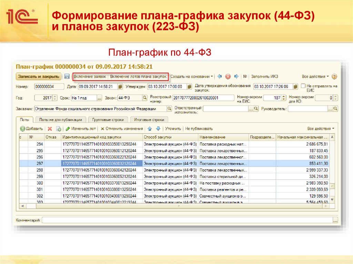Viewport: 353px width, 264px height.
Task: Click the back navigation blue arrow icon
Action: (x=220, y=76)
